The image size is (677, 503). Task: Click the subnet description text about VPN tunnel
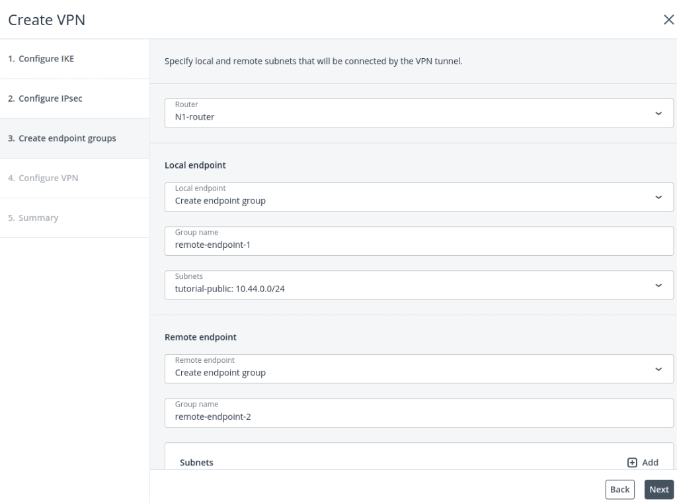coord(313,61)
